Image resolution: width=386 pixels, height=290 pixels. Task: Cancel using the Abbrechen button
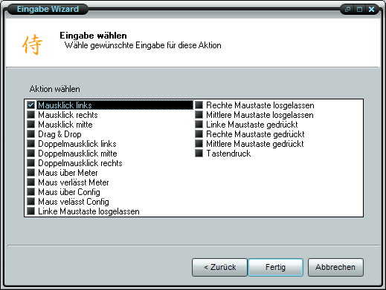335,267
